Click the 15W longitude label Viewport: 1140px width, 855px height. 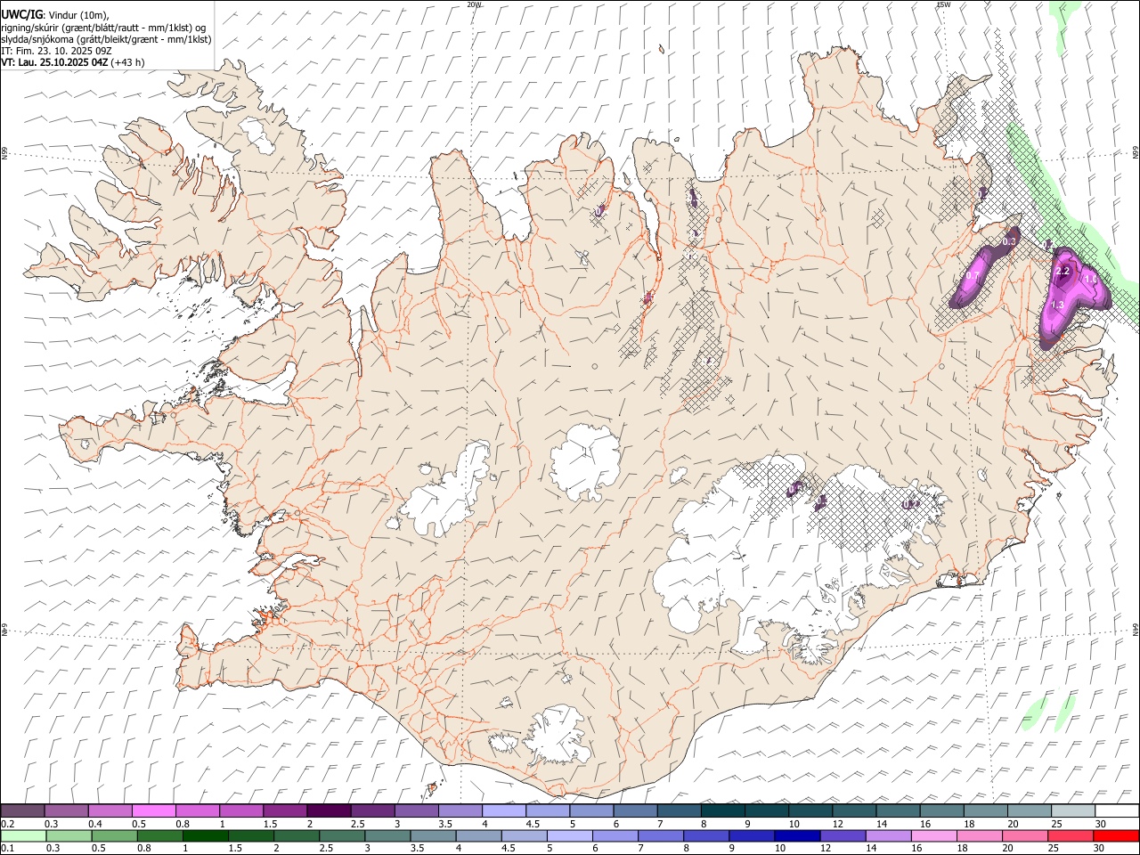(943, 4)
